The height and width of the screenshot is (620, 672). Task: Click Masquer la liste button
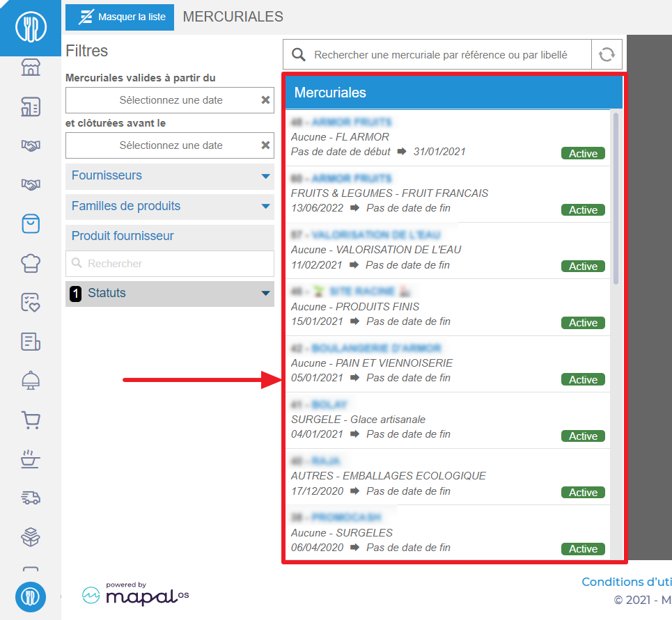[x=120, y=17]
